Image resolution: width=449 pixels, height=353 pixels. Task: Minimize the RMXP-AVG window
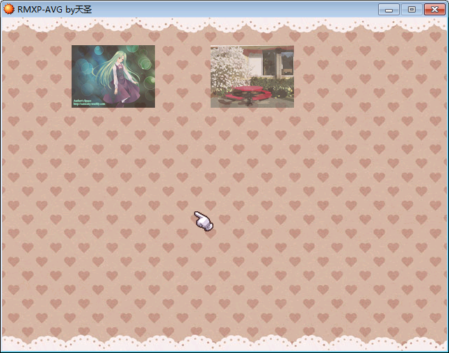click(x=389, y=10)
